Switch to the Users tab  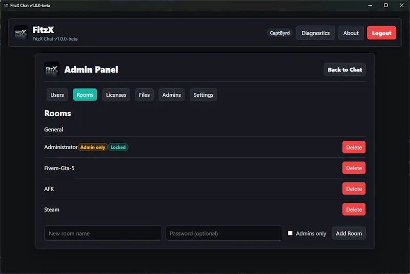(57, 95)
